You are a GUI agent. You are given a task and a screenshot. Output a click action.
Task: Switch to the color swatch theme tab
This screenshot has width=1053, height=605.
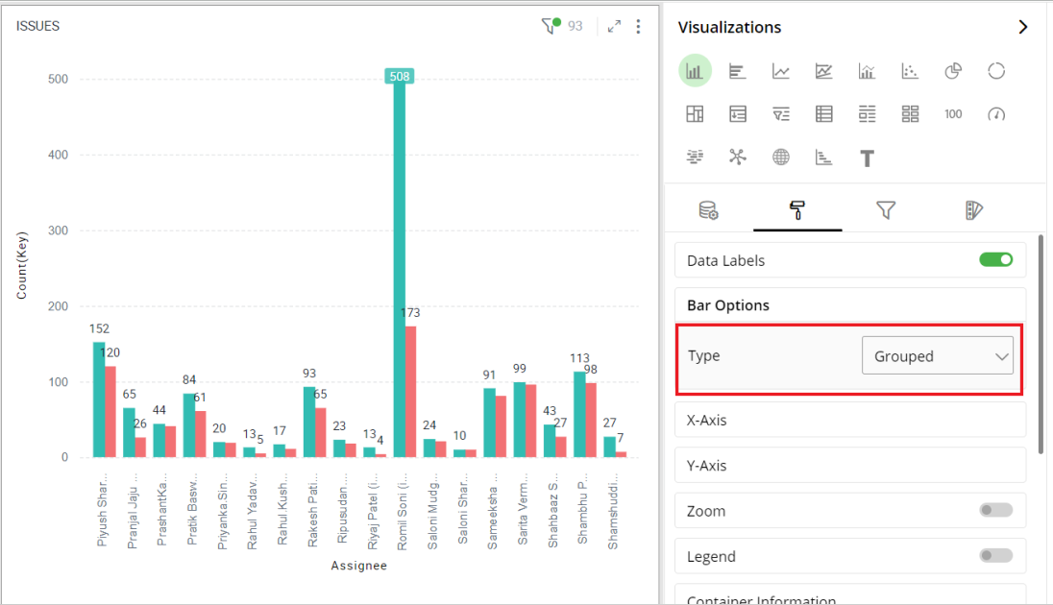974,210
